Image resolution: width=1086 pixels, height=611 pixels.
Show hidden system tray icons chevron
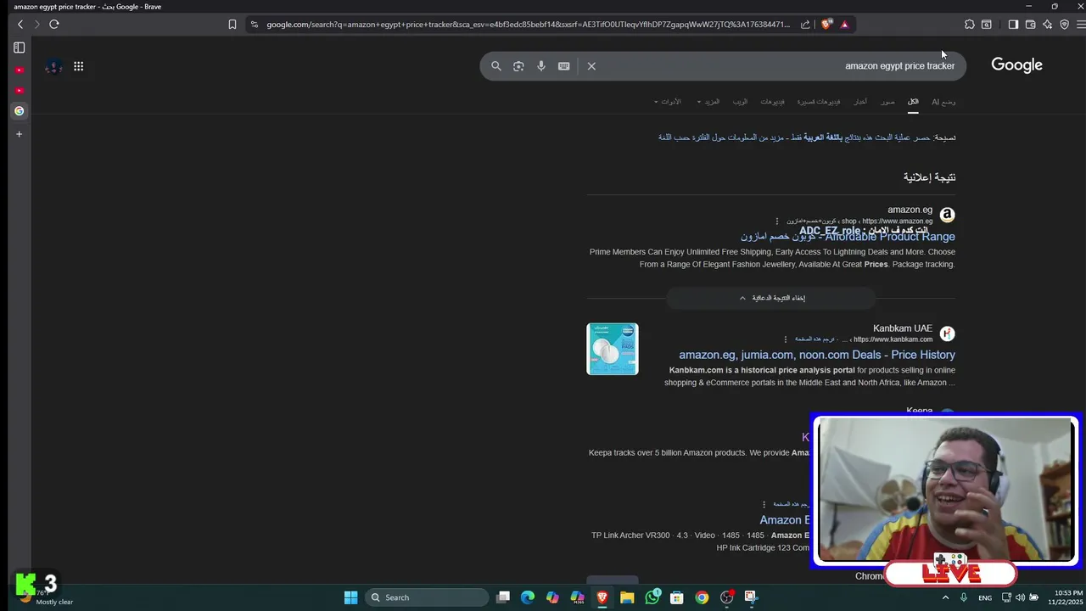[x=946, y=597]
